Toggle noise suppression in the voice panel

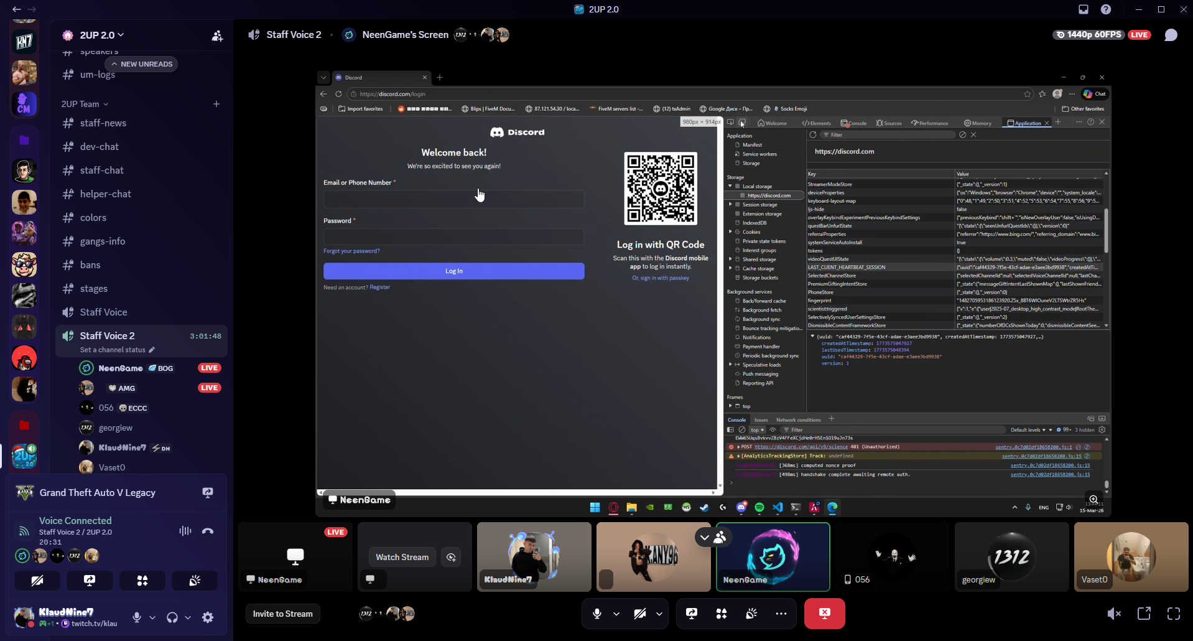pos(185,531)
